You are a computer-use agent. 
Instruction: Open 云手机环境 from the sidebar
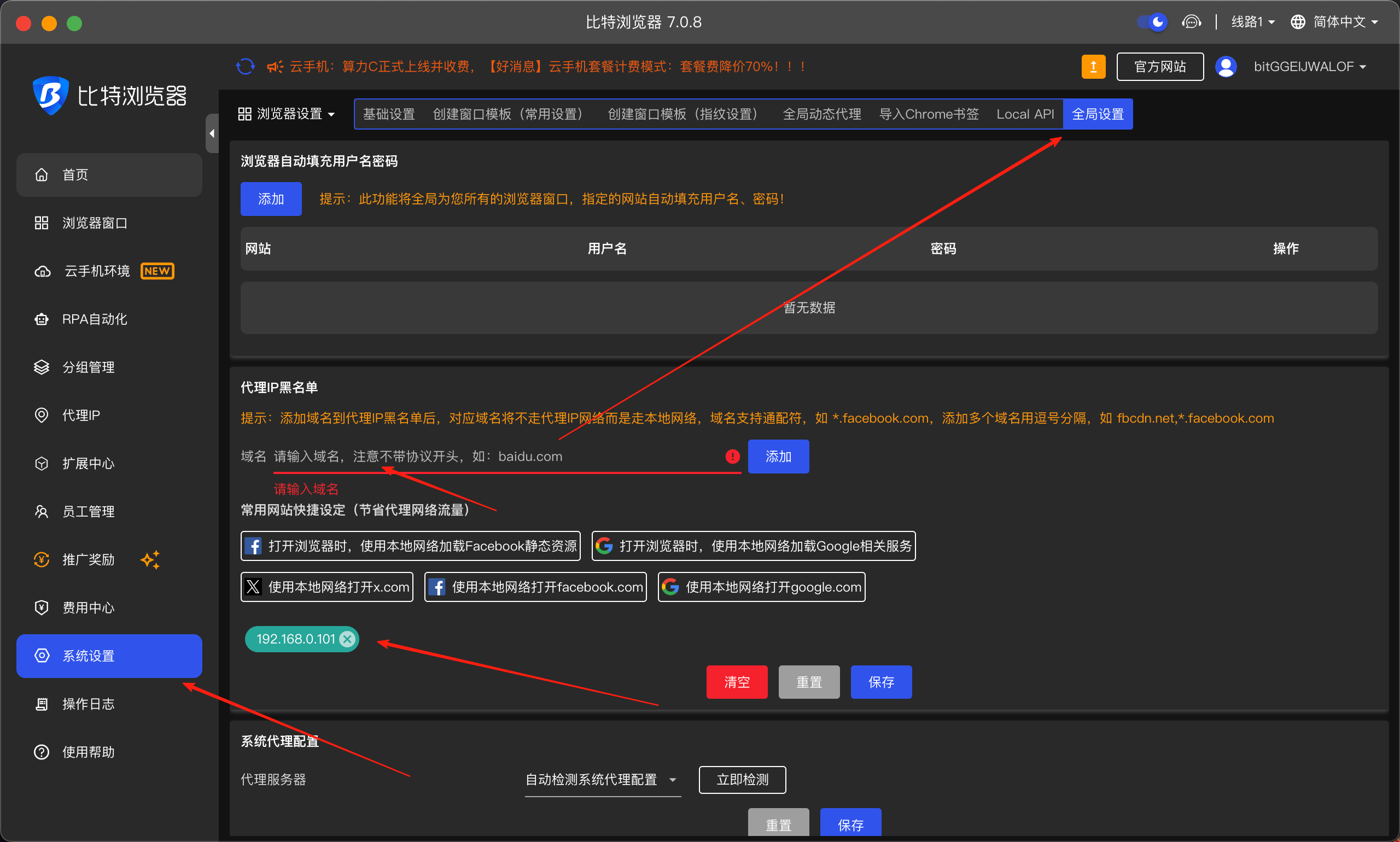(96, 271)
